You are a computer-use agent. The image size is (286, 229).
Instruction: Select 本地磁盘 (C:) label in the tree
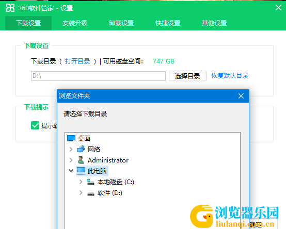[116, 182]
